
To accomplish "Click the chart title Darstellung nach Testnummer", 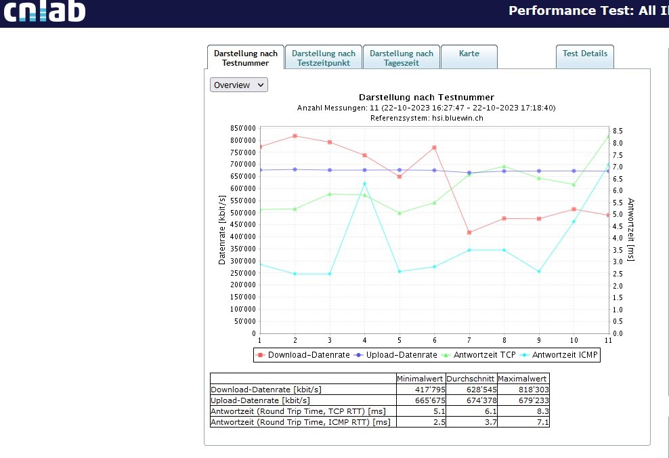I will (x=426, y=98).
